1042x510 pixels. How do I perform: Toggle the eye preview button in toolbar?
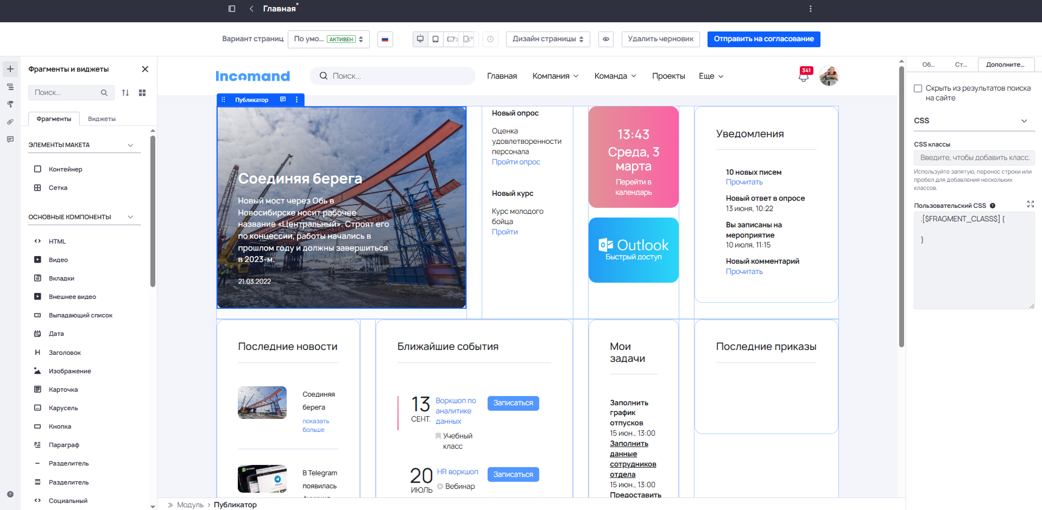[x=606, y=39]
